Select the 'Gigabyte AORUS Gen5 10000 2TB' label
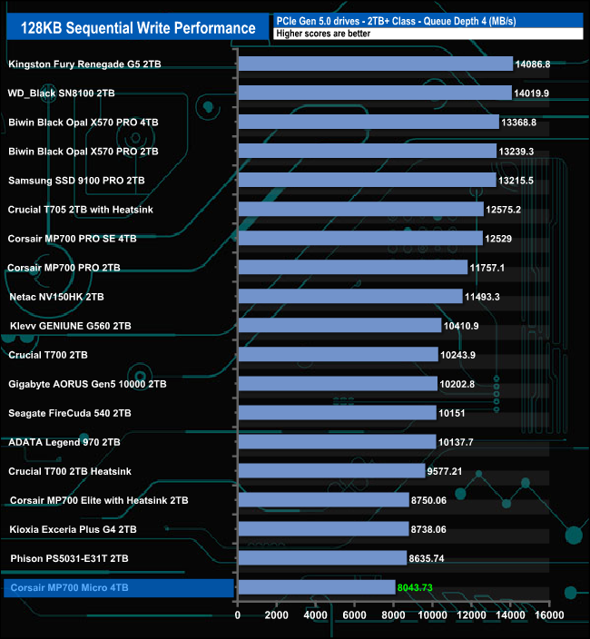 (87, 384)
